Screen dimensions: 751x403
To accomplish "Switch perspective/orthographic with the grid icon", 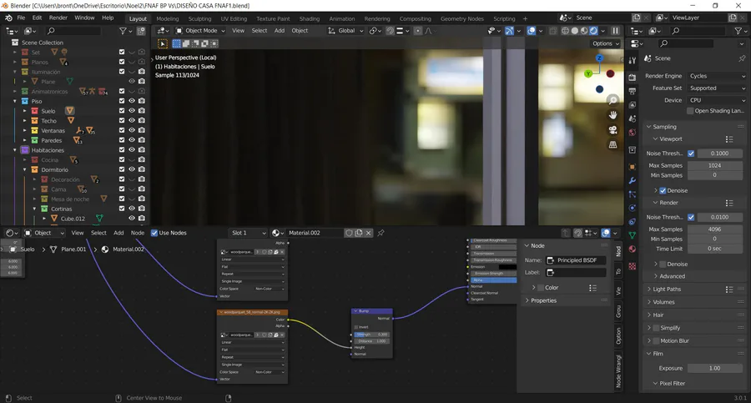I will click(x=612, y=144).
